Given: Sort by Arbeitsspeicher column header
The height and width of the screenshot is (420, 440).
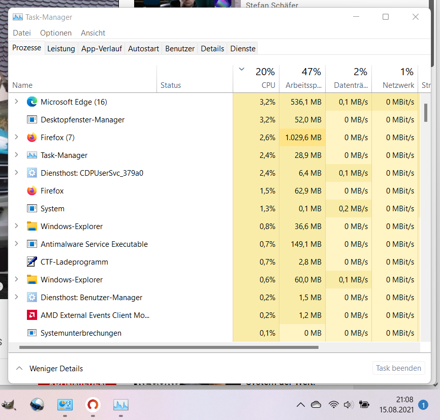Looking at the screenshot, I should (x=302, y=79).
